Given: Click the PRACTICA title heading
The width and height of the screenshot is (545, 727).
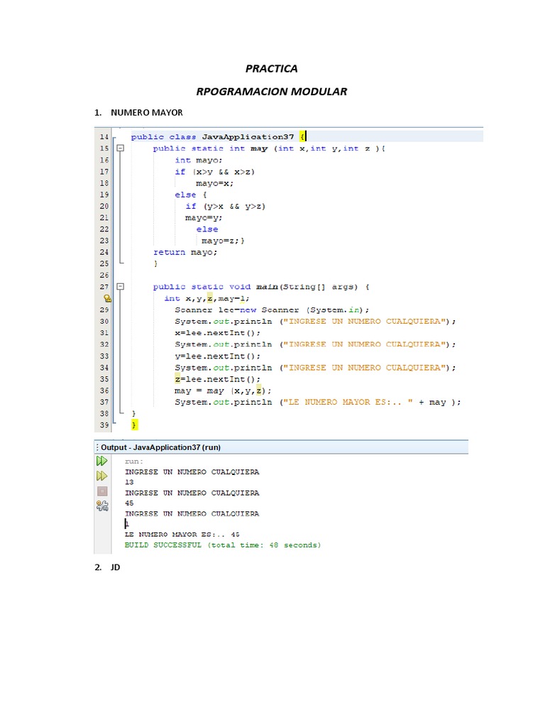Looking at the screenshot, I should pyautogui.click(x=271, y=69).
